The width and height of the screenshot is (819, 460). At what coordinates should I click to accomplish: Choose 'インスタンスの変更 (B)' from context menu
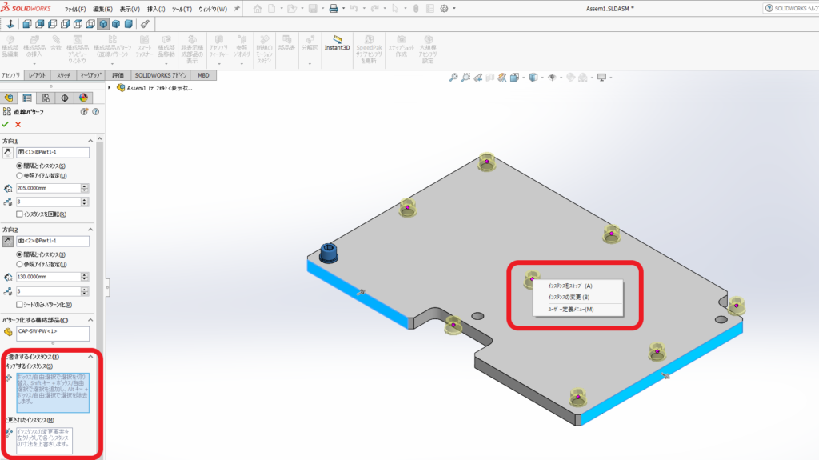[x=567, y=297]
